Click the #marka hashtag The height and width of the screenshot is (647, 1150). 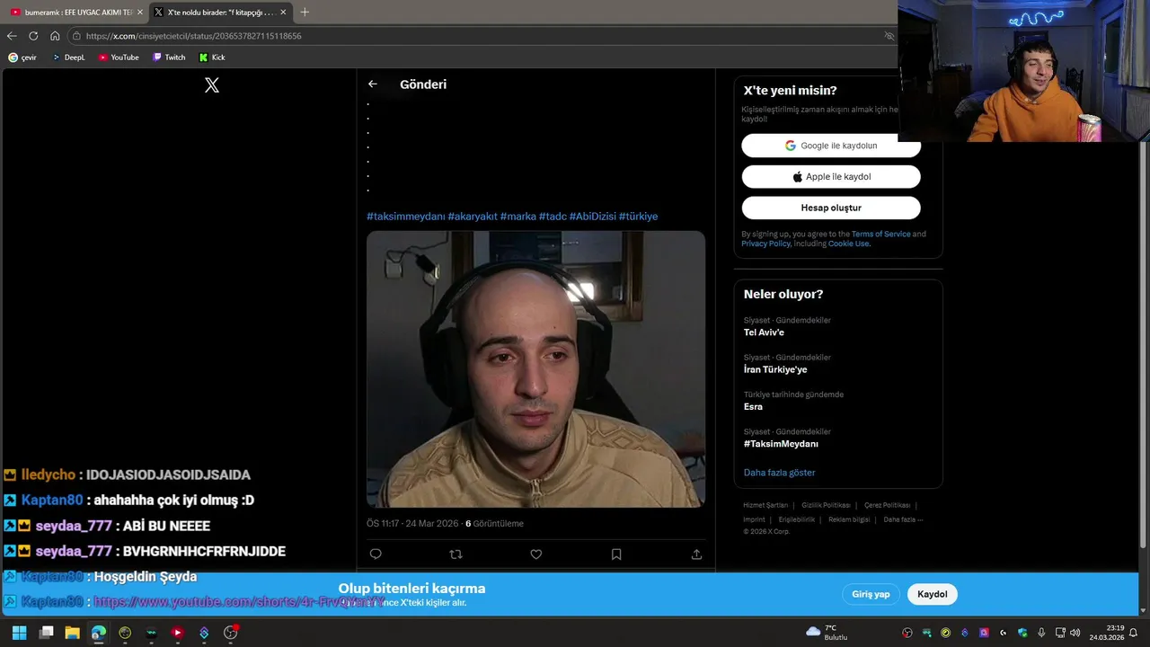tap(518, 217)
